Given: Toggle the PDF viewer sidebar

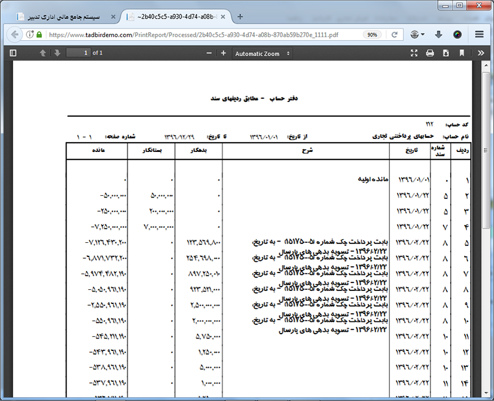Looking at the screenshot, I should [13, 53].
